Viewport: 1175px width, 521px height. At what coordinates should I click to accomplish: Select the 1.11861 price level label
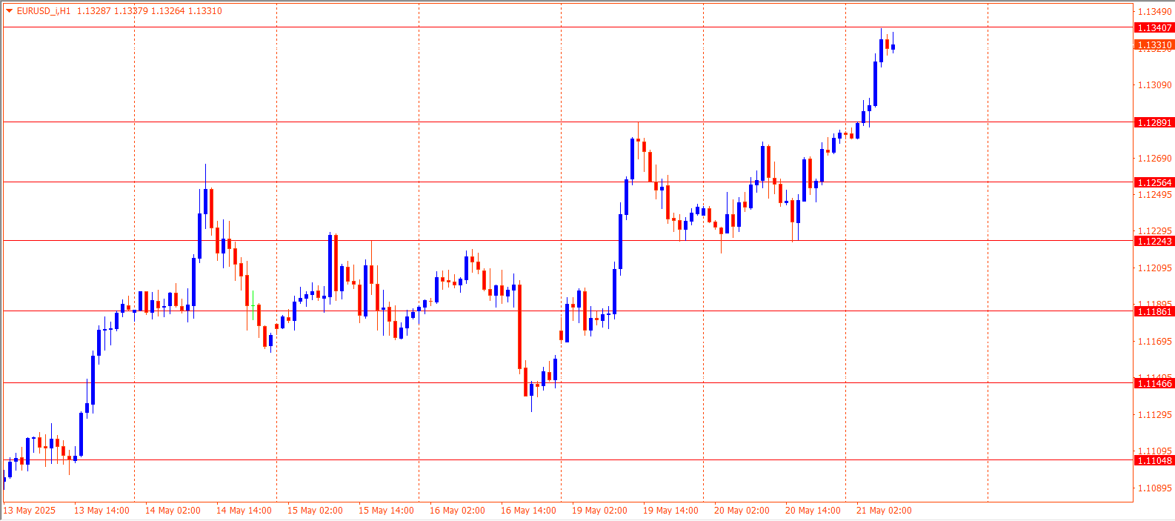(x=1154, y=312)
